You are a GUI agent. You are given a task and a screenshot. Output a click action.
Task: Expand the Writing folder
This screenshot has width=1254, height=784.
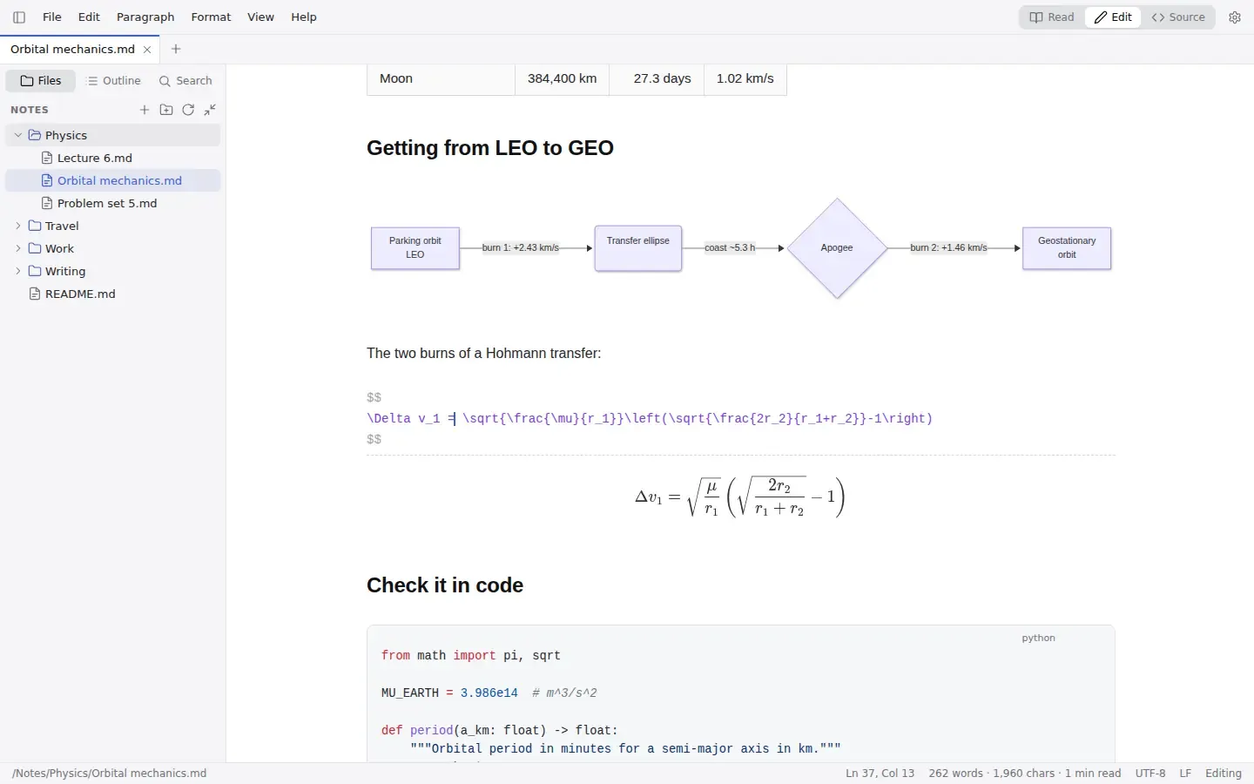(18, 271)
